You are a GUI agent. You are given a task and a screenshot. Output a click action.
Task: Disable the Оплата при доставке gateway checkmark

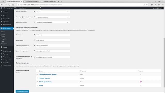pos(141,82)
